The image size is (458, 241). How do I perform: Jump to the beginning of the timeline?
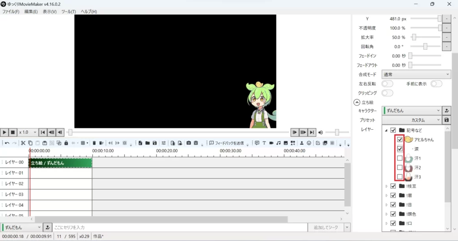click(x=42, y=132)
